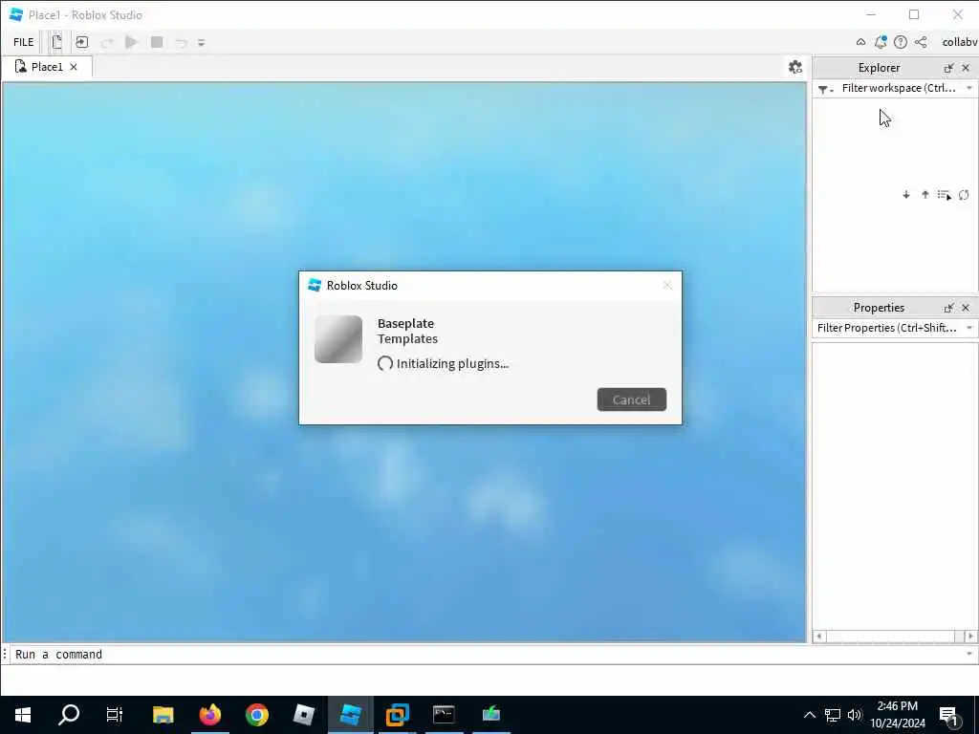Open the Roblox player taskbar icon
The height and width of the screenshot is (734, 979).
click(x=303, y=715)
